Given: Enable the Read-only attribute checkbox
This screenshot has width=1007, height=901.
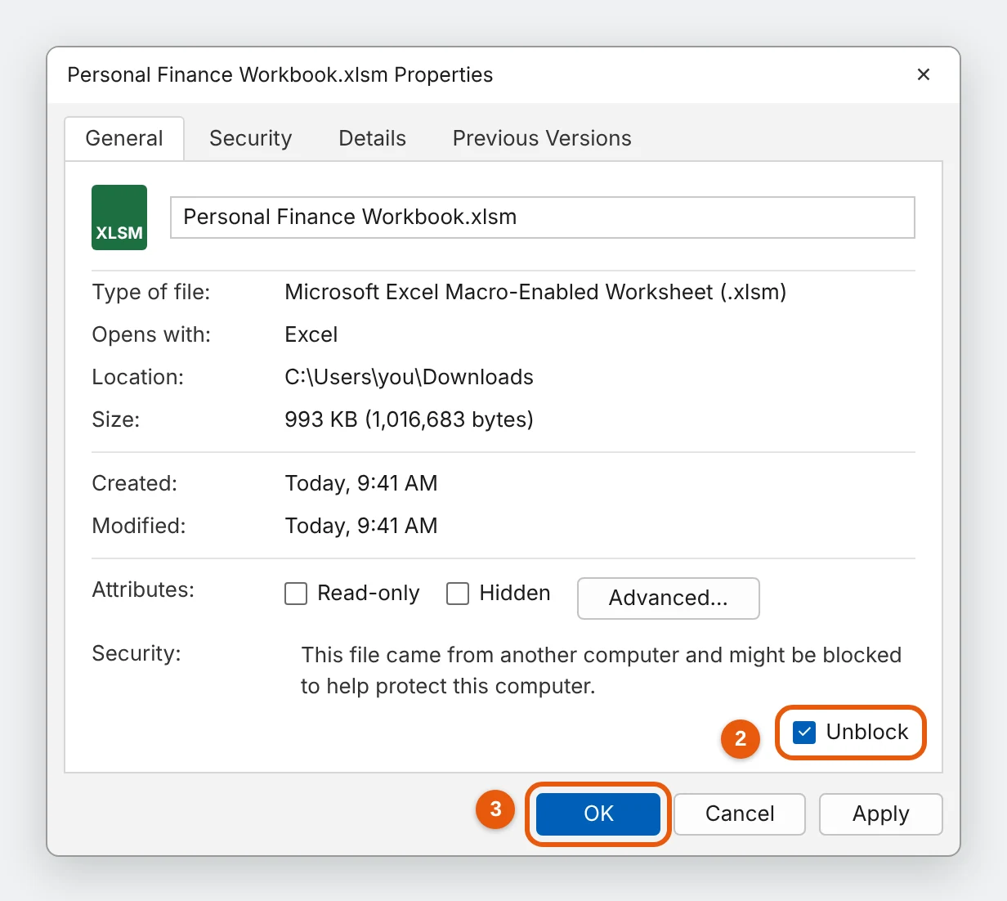Looking at the screenshot, I should (x=296, y=594).
